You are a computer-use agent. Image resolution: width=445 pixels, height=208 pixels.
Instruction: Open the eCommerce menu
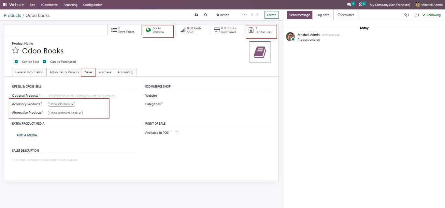pyautogui.click(x=49, y=5)
